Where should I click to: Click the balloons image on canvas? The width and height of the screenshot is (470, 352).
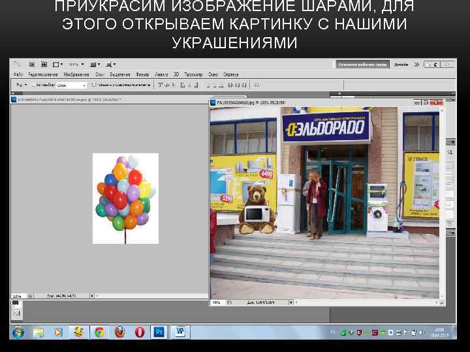tap(125, 198)
